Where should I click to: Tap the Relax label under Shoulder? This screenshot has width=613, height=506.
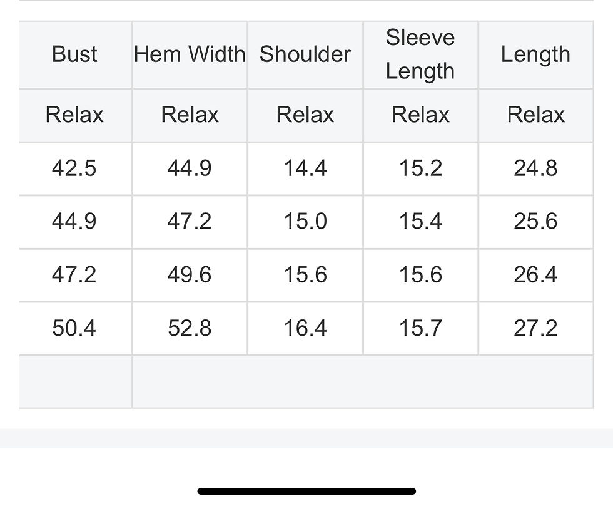point(305,115)
